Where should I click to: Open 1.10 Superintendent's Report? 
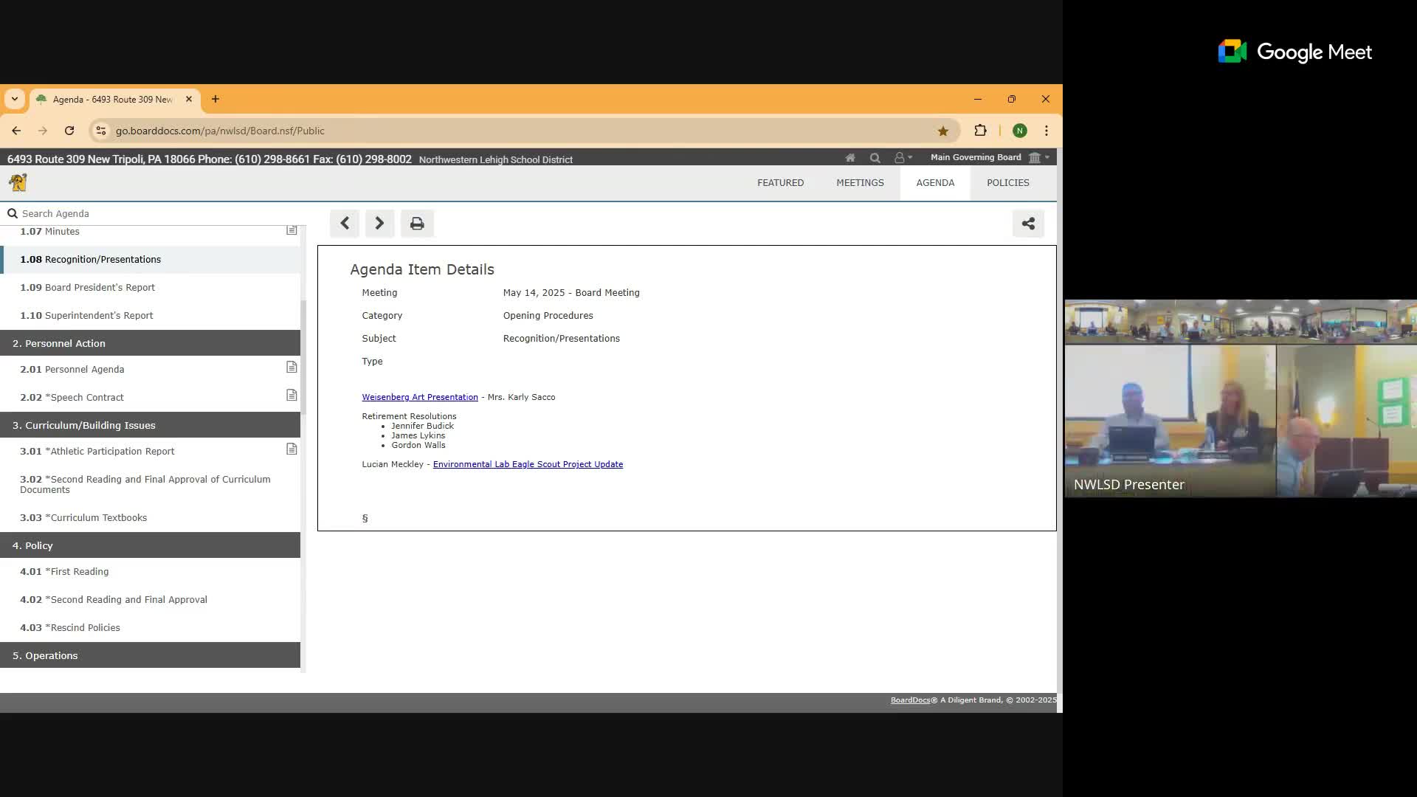pyautogui.click(x=151, y=315)
